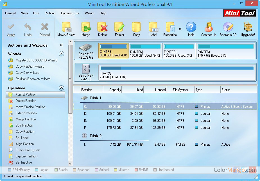Click Copy Partition operation

(25, 132)
